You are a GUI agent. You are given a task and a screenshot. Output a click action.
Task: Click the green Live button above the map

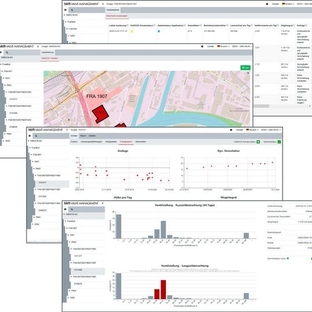(x=246, y=68)
